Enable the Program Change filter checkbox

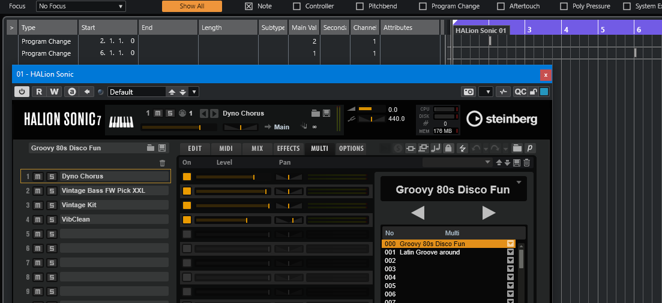pos(423,7)
